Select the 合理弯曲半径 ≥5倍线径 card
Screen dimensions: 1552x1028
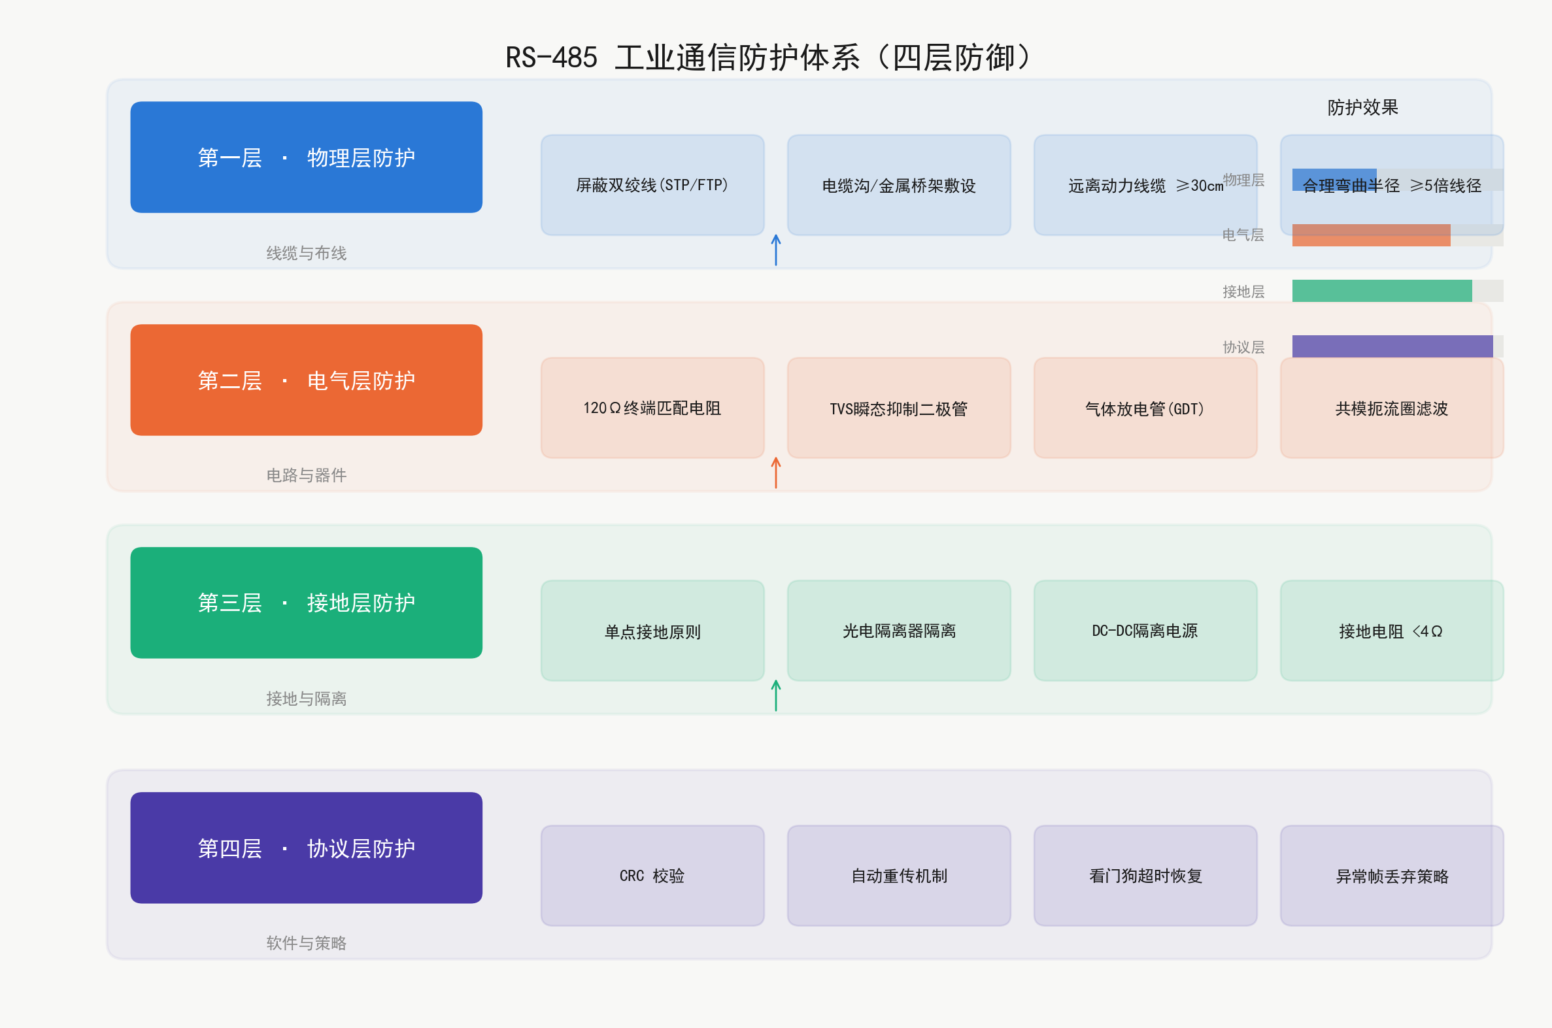coord(1392,185)
